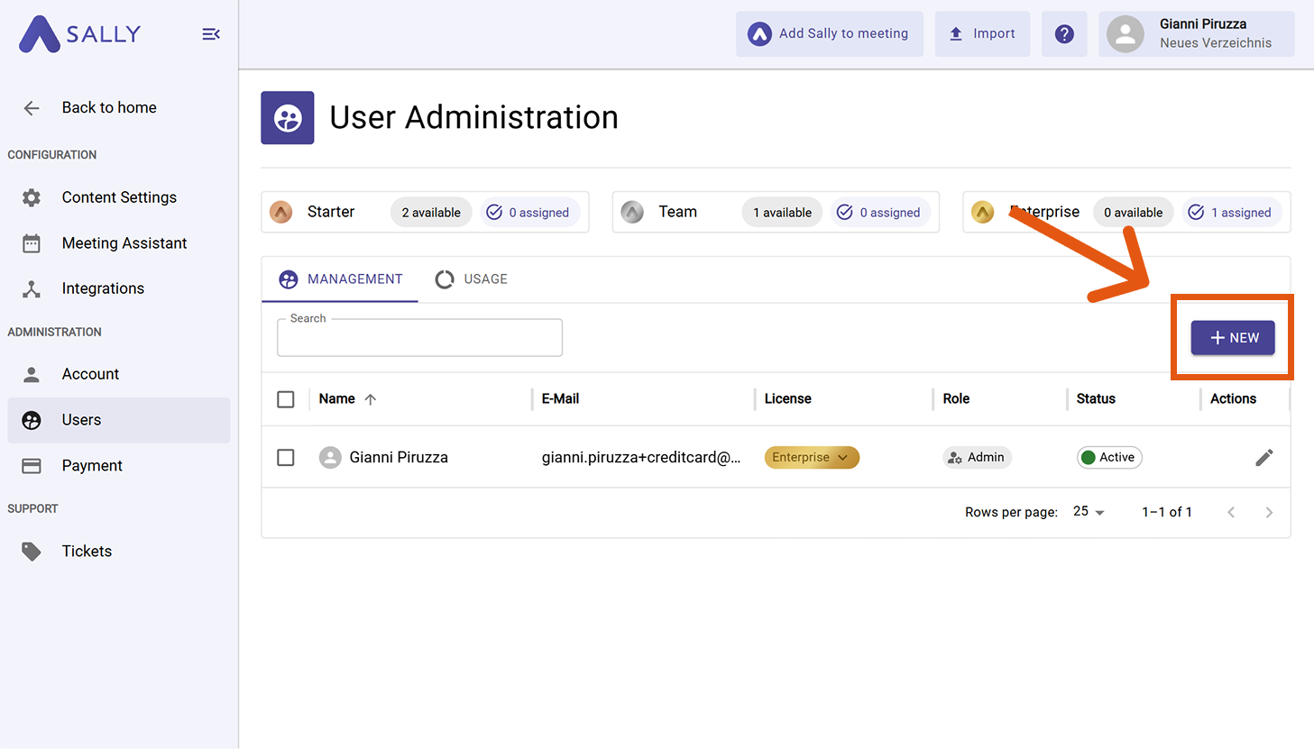Image resolution: width=1314 pixels, height=749 pixels.
Task: Open Account in the sidebar
Action: 119,374
